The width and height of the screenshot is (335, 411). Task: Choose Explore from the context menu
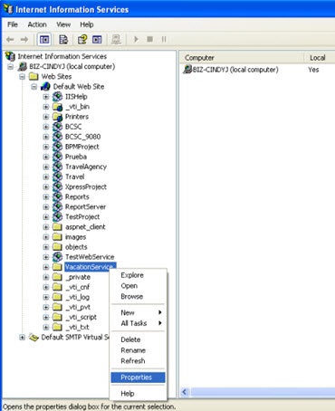click(138, 275)
